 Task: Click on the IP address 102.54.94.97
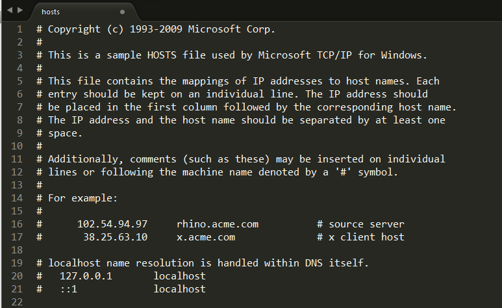112,224
